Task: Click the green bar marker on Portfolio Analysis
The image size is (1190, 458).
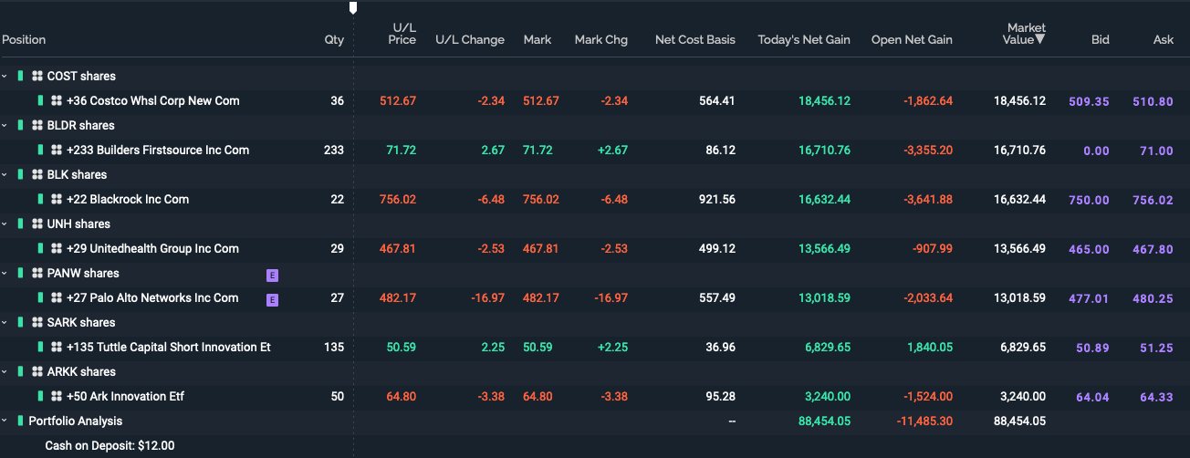Action: pos(21,421)
